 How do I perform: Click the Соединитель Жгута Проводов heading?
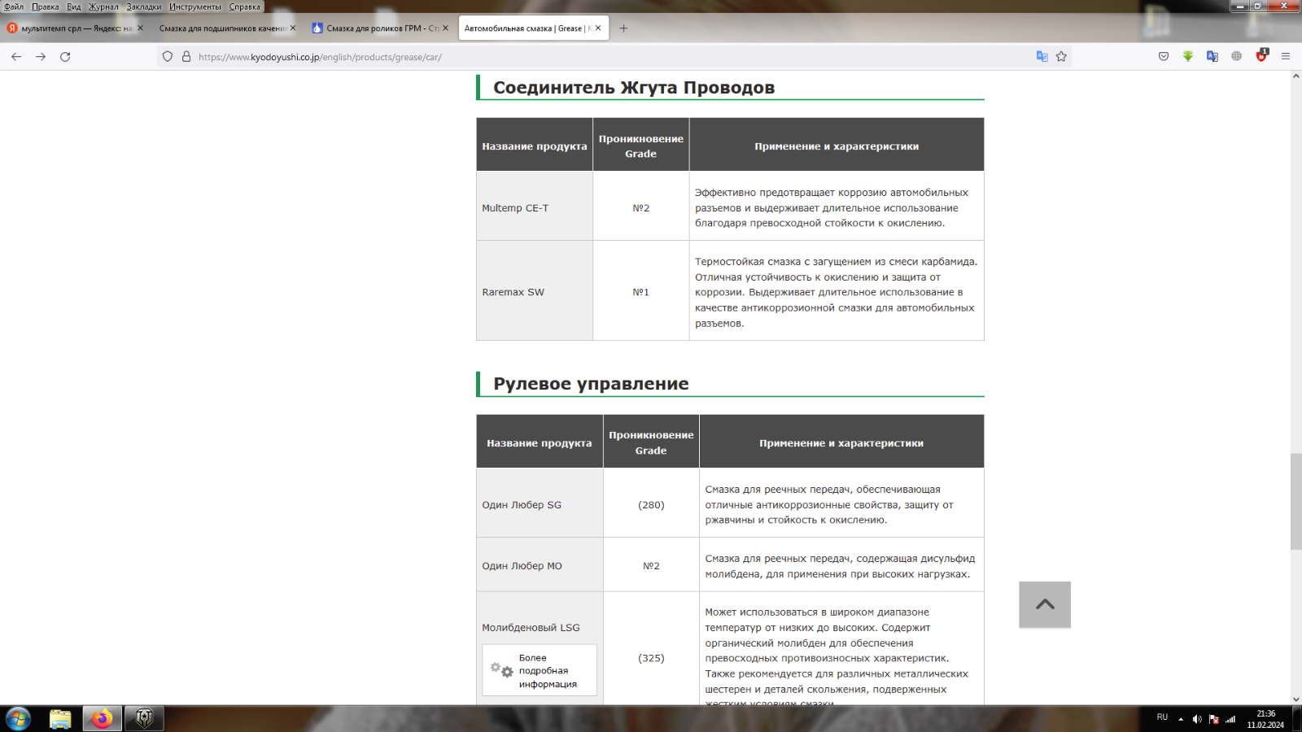tap(634, 88)
